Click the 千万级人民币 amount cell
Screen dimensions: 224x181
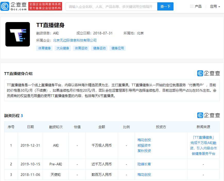pyautogui.click(x=101, y=145)
